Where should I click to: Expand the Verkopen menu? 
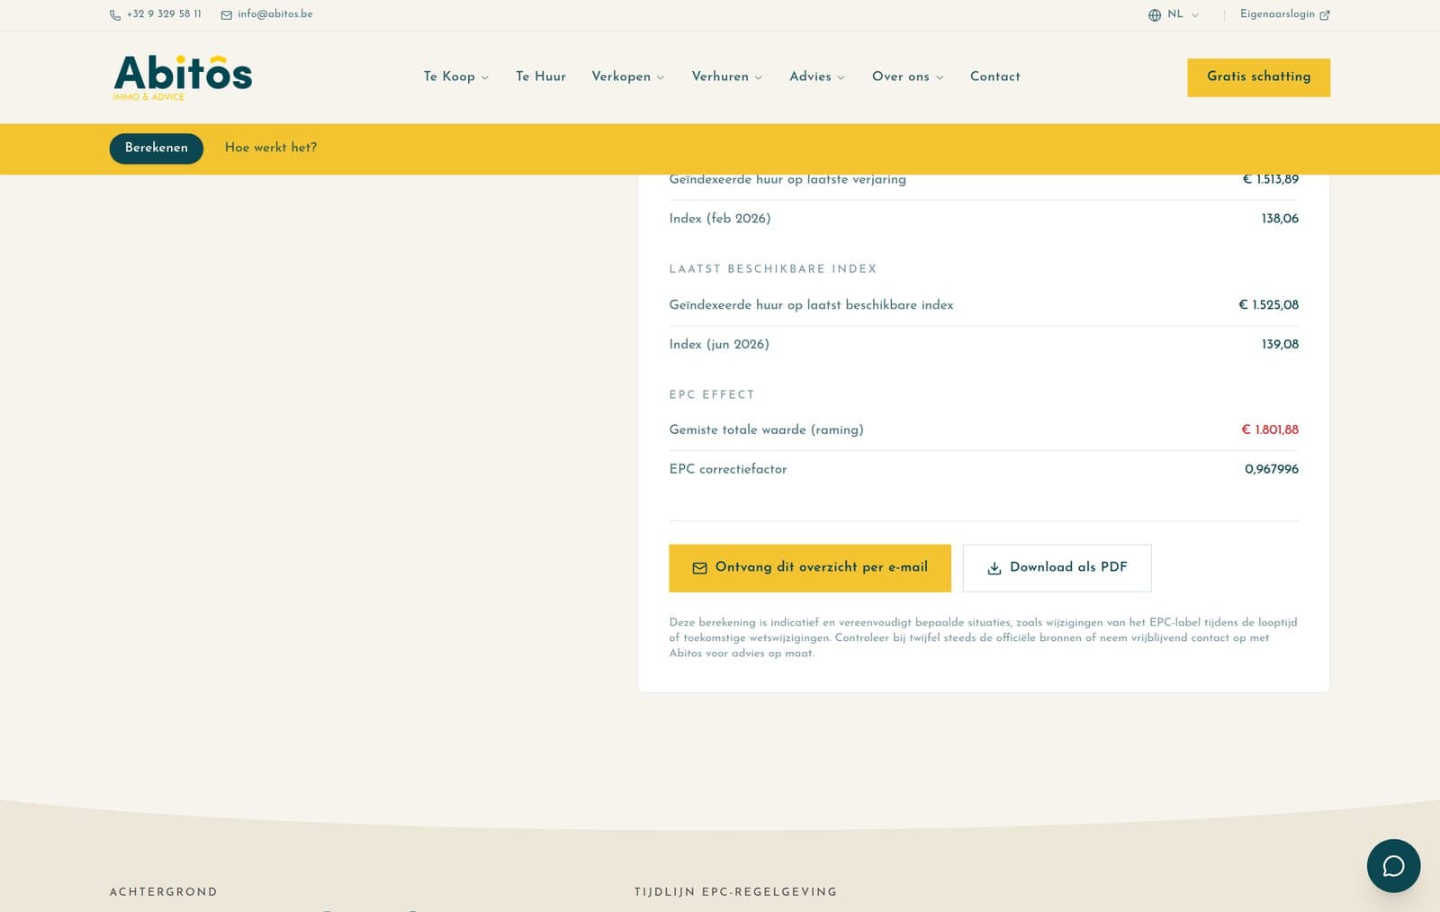coord(628,77)
